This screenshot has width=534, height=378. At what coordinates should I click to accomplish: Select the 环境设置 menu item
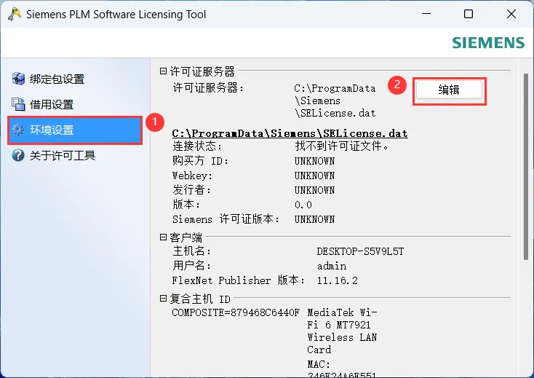coord(75,130)
